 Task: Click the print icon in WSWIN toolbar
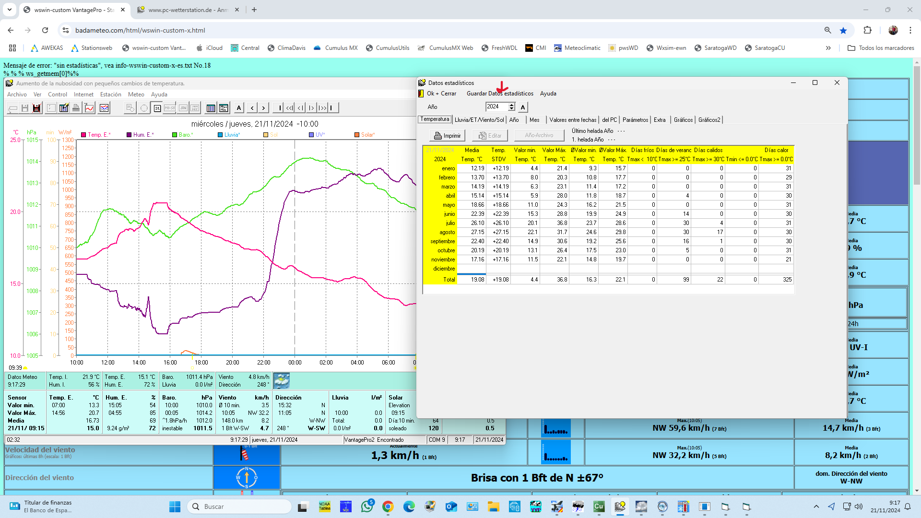click(76, 108)
